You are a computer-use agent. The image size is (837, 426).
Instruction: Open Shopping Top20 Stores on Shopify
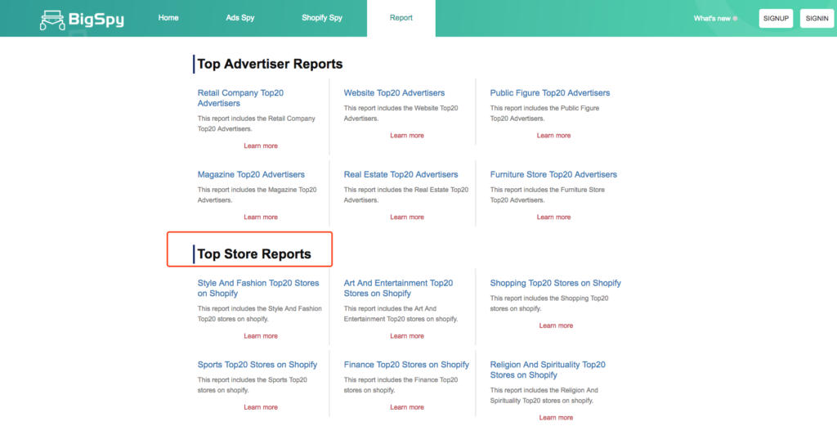556,283
